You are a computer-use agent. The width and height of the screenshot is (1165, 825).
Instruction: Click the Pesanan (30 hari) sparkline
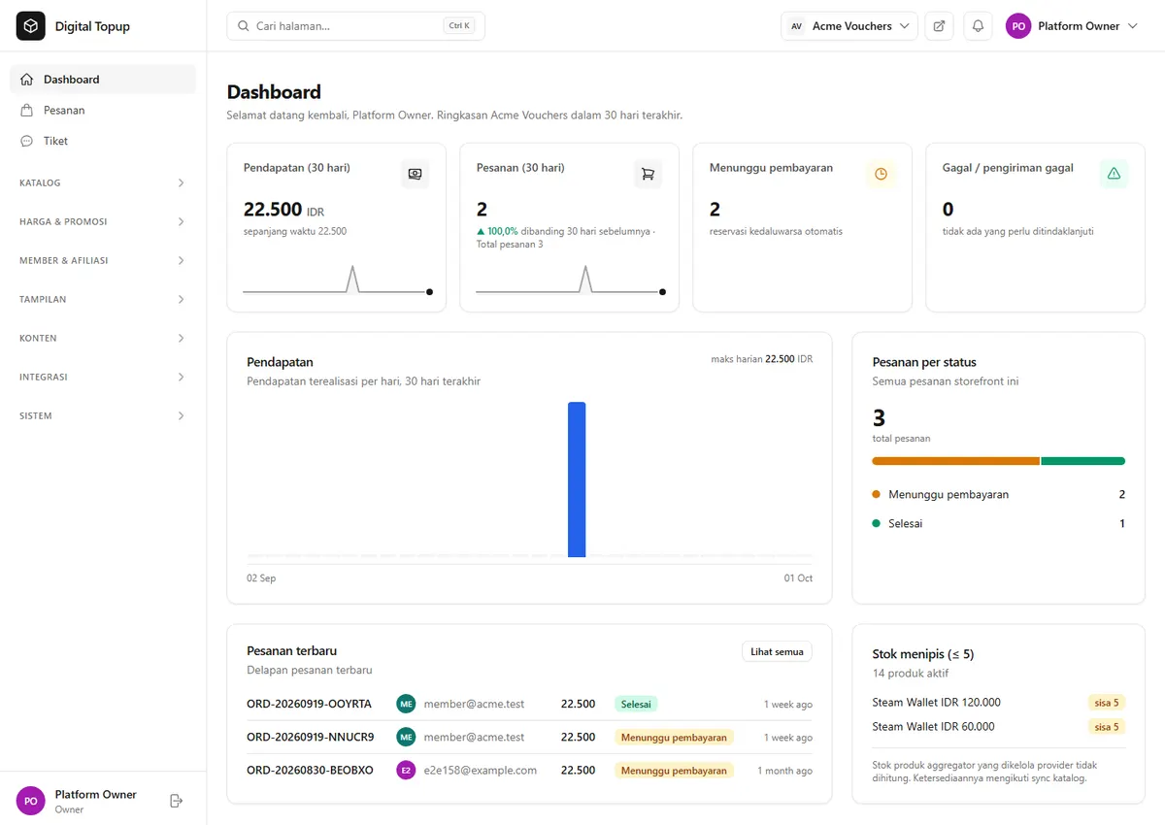pos(571,279)
